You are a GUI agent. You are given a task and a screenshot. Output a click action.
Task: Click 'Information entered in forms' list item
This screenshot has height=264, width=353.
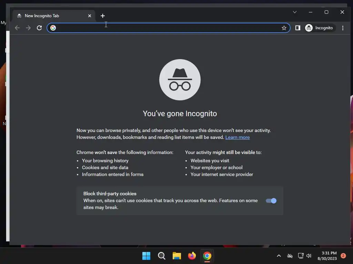[113, 174]
